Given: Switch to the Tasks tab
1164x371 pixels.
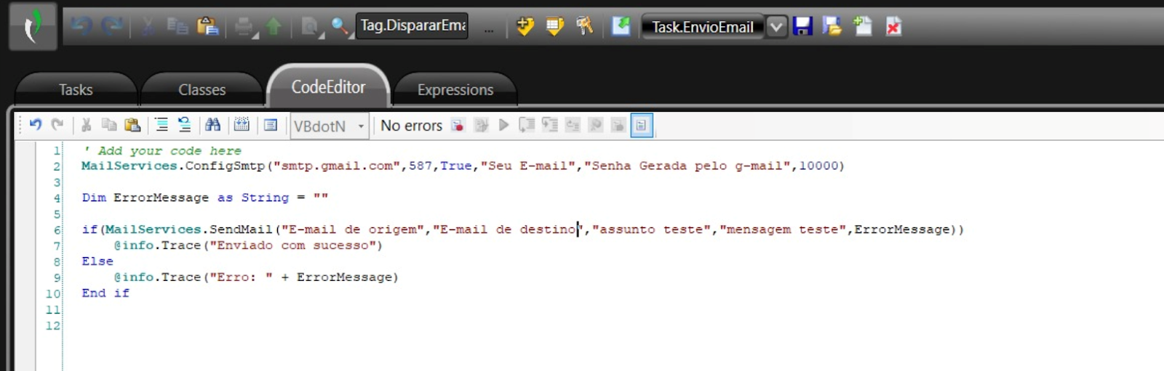Looking at the screenshot, I should pos(76,90).
